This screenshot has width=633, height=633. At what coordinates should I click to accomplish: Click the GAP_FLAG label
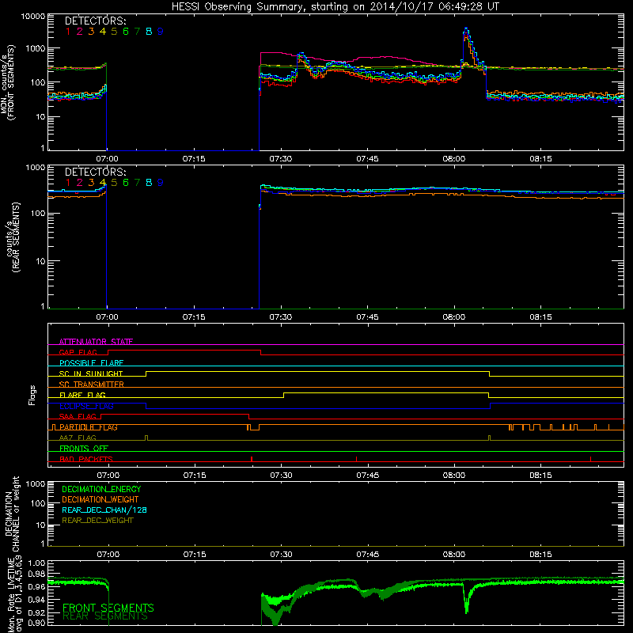click(78, 352)
